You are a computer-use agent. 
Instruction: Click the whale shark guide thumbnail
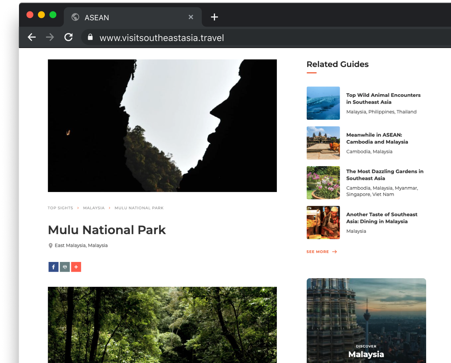click(323, 103)
